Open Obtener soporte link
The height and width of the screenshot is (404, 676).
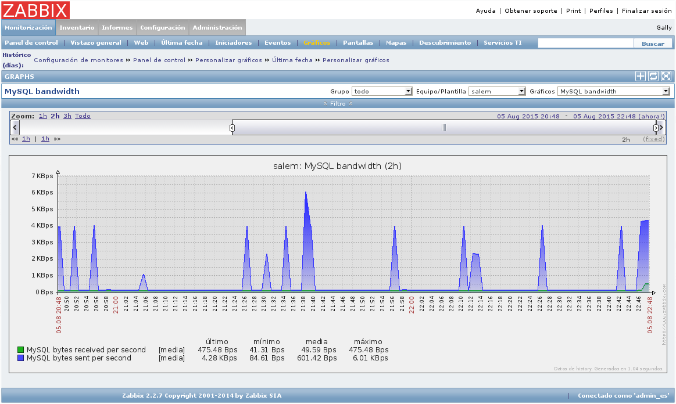click(x=531, y=11)
